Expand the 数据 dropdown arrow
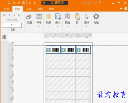Image resolution: width=129 pixels, height=103 pixels. pos(48,26)
